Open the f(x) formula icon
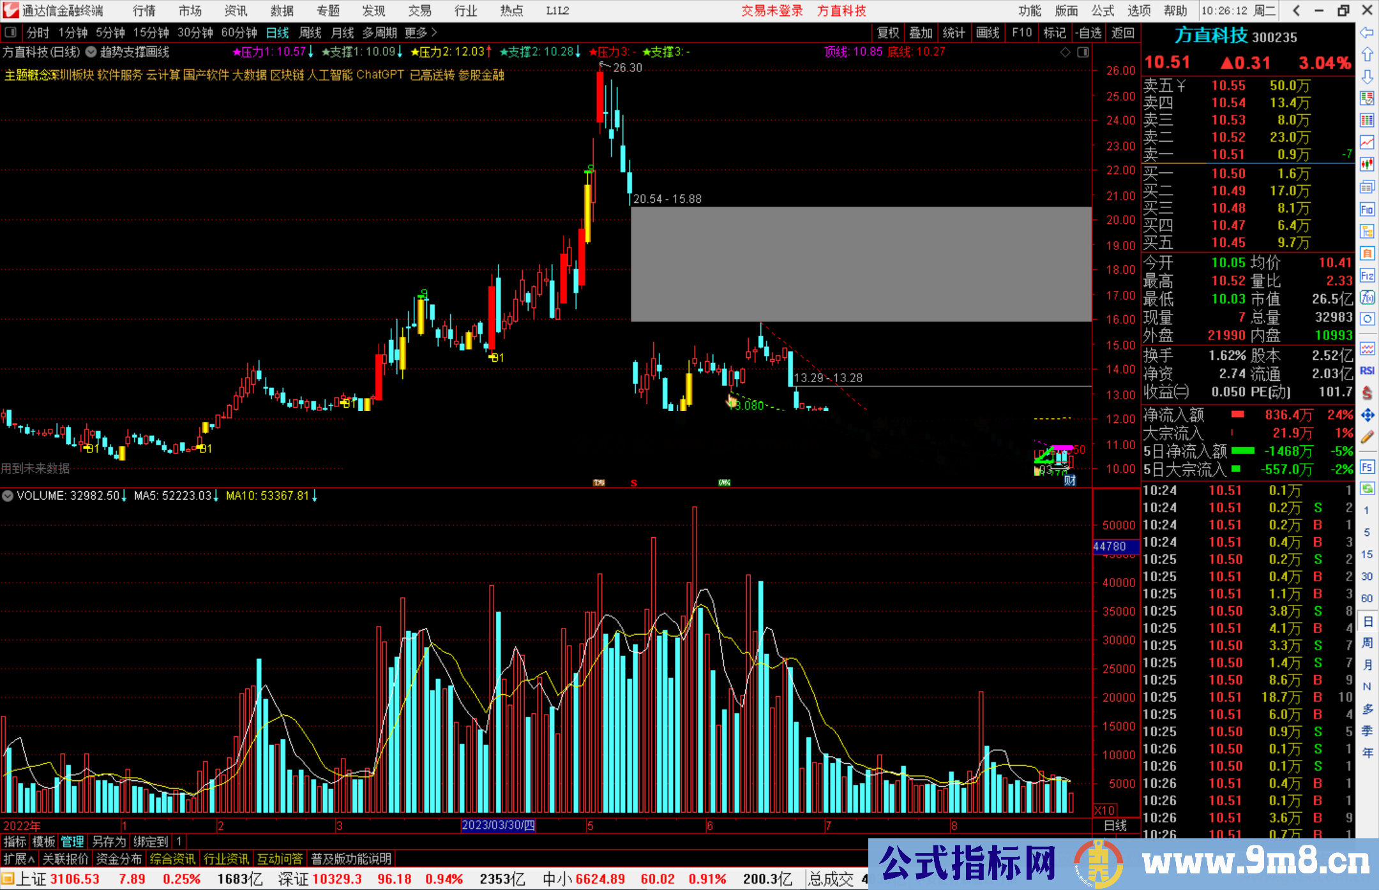 pyautogui.click(x=1367, y=297)
